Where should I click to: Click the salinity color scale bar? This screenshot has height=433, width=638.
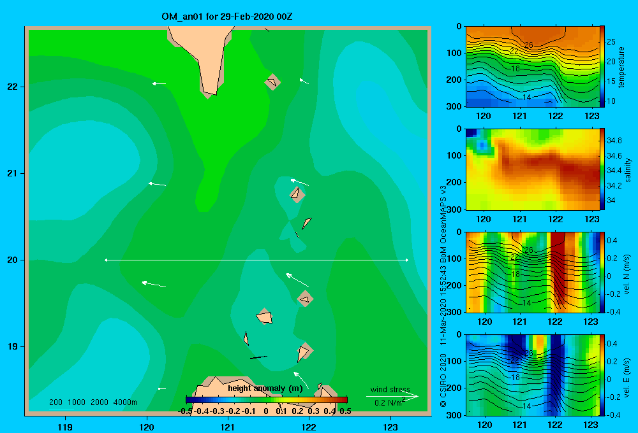point(602,169)
